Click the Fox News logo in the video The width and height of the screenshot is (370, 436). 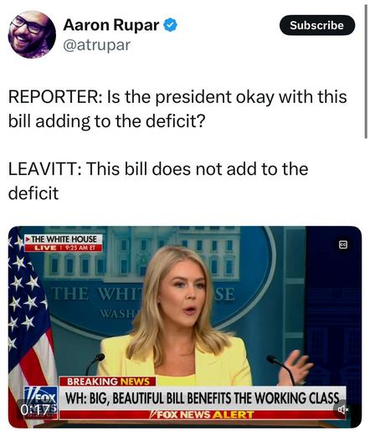point(41,403)
